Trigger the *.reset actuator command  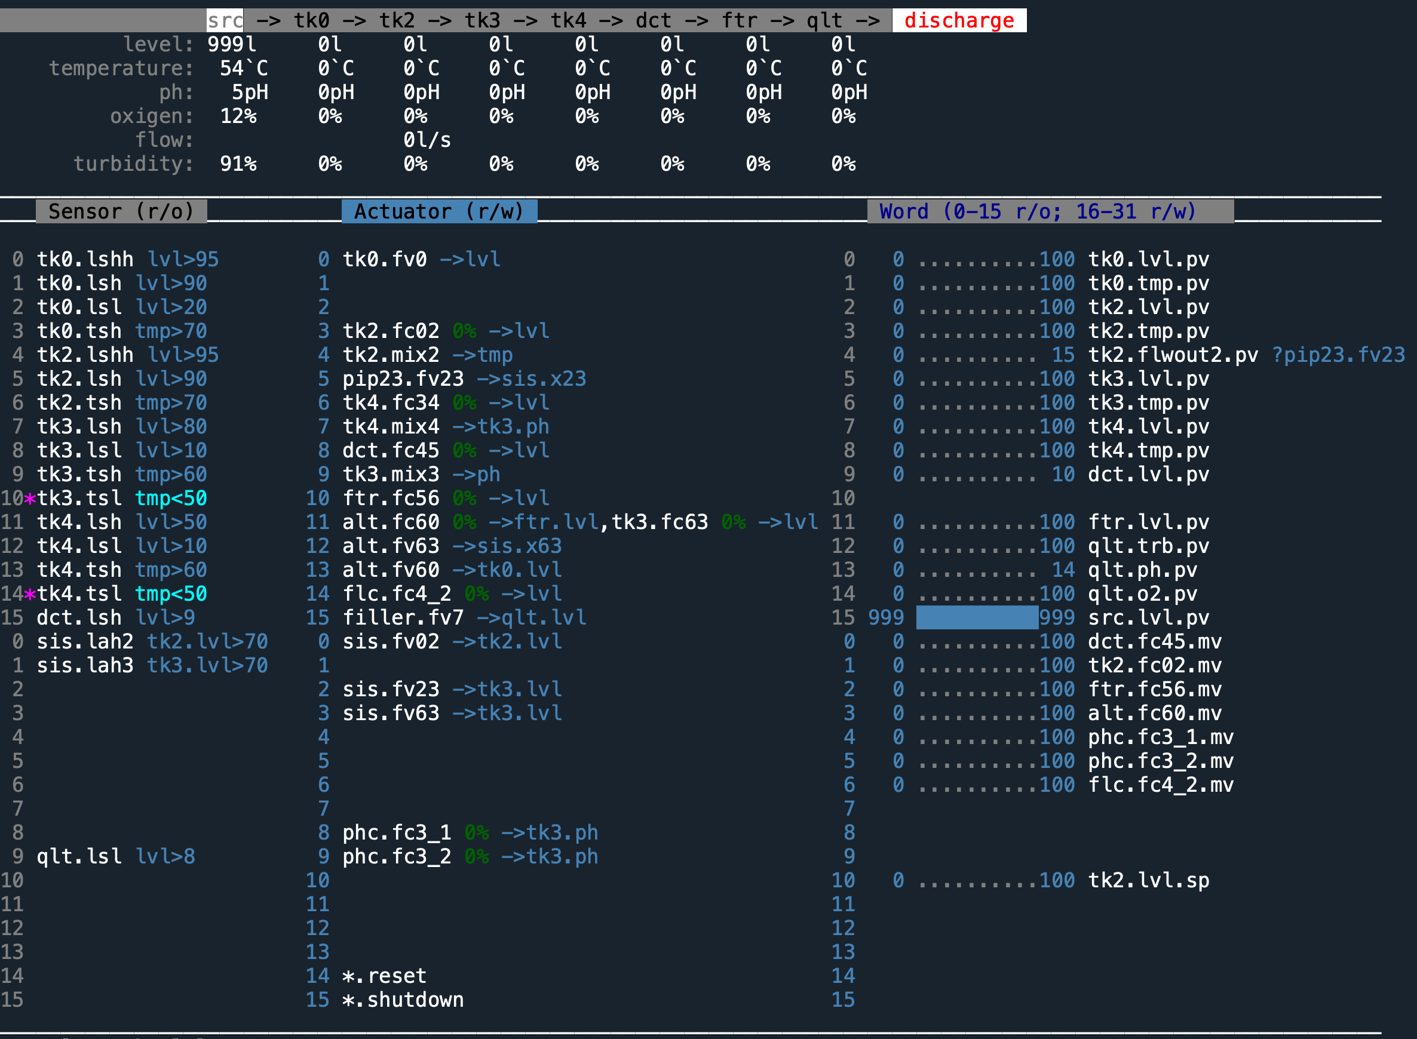(385, 976)
